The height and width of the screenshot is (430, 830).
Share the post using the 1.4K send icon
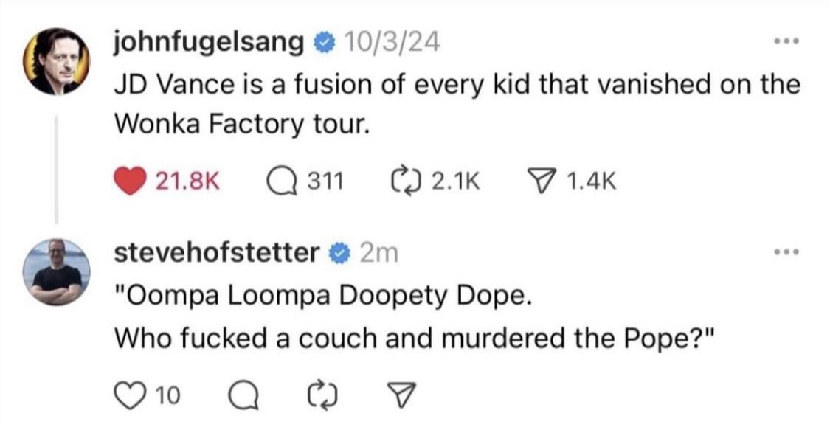click(542, 180)
